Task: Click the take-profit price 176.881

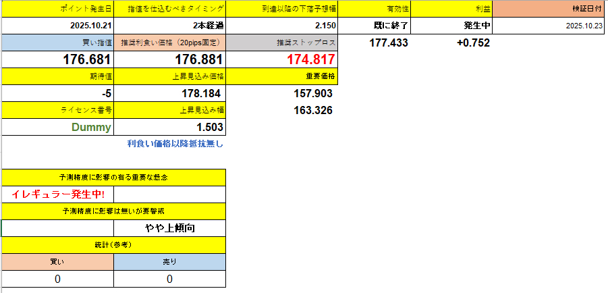Action: (170, 59)
